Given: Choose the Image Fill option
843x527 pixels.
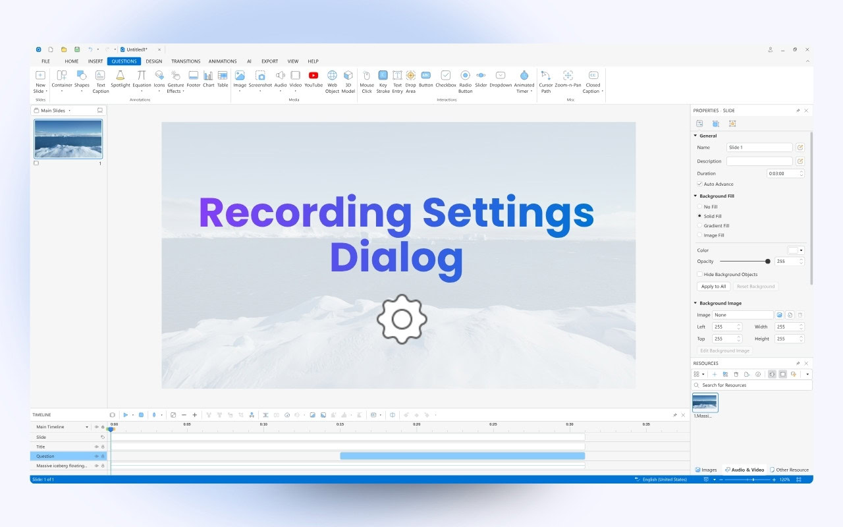Looking at the screenshot, I should pos(699,235).
